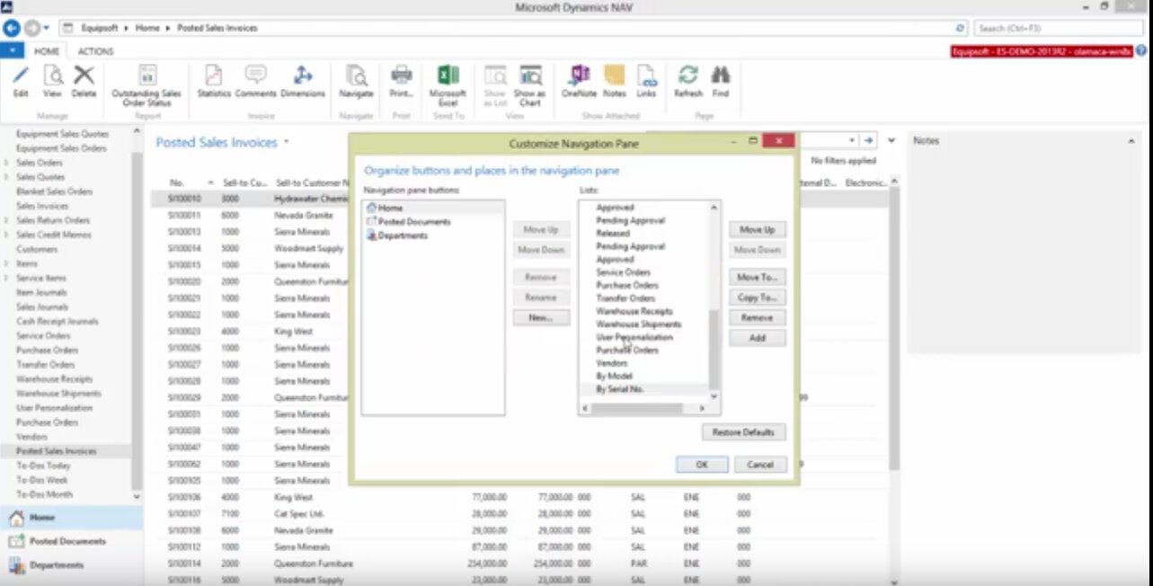Select Departments in navigation pane buttons list

click(403, 235)
